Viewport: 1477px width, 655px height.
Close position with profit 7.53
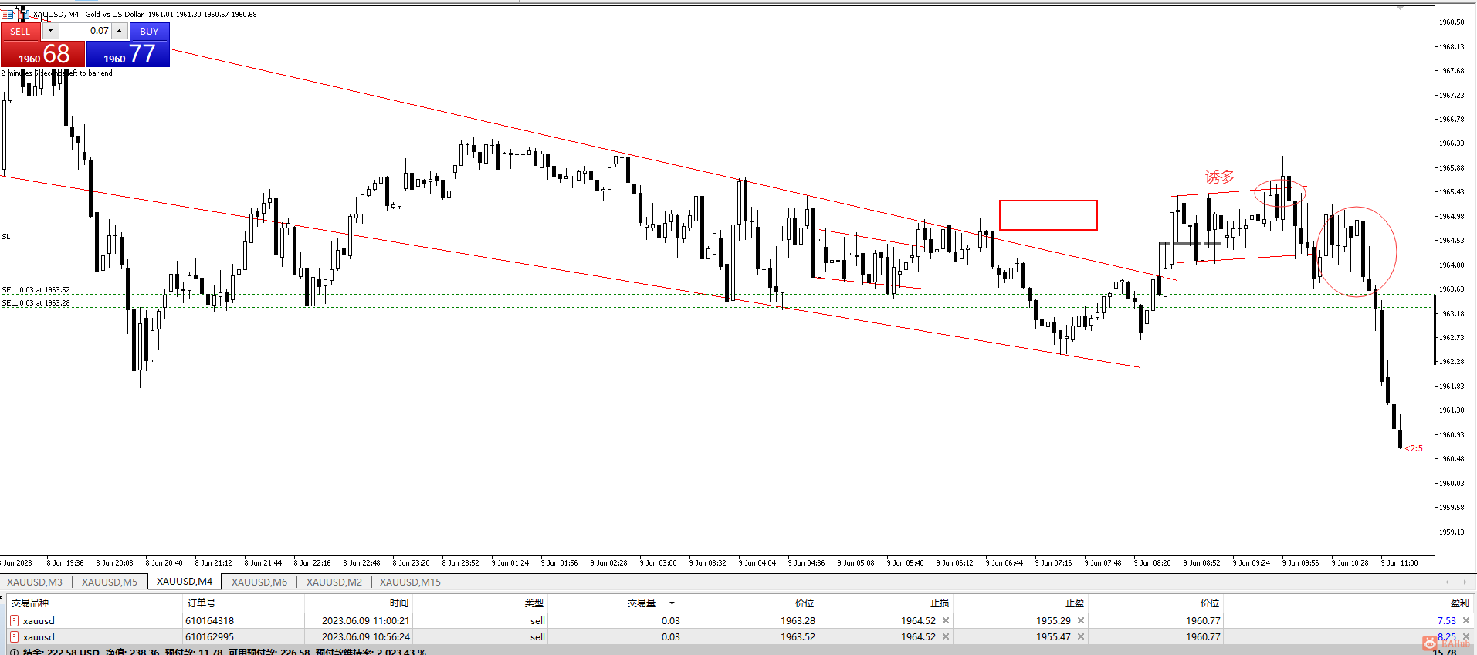coord(1466,620)
